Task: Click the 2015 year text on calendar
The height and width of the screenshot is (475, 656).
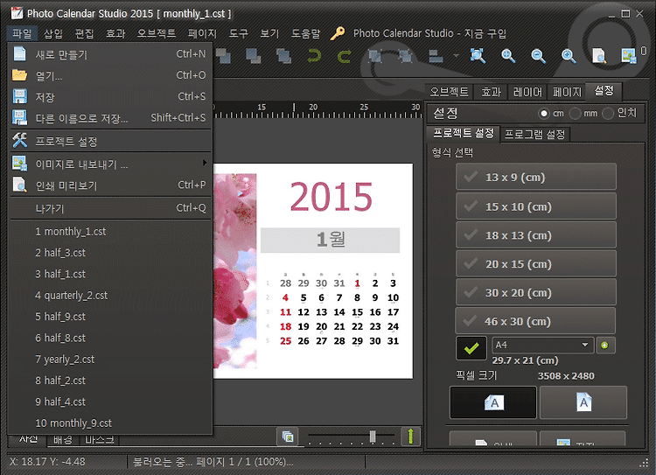Action: point(331,197)
